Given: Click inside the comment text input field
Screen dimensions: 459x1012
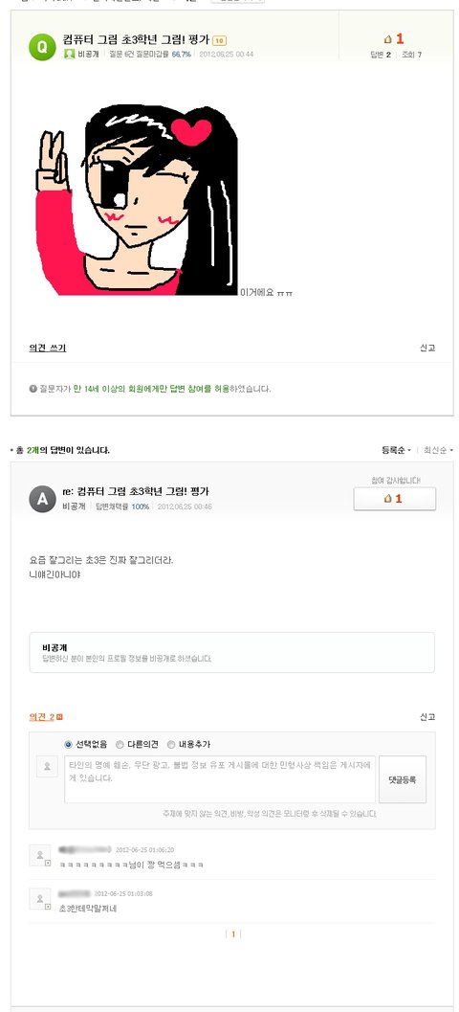Looking at the screenshot, I should (x=220, y=779).
